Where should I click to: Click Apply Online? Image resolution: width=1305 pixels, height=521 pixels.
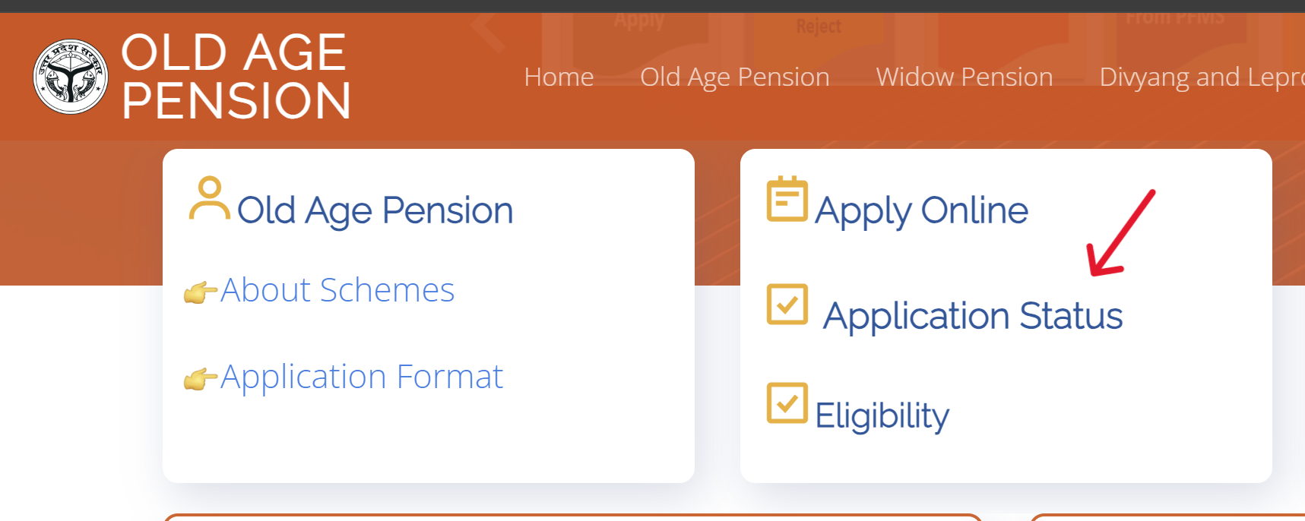coord(921,210)
